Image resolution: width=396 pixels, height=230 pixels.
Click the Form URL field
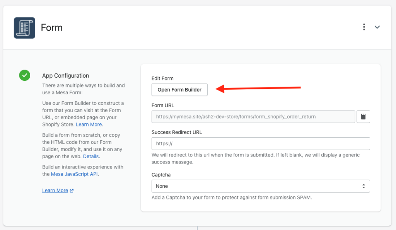tap(253, 117)
